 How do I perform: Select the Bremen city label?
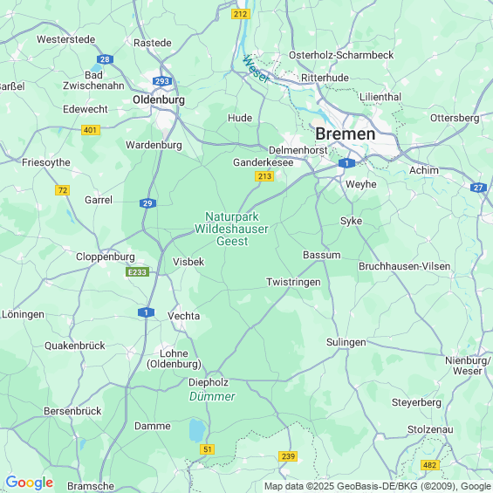click(x=346, y=134)
